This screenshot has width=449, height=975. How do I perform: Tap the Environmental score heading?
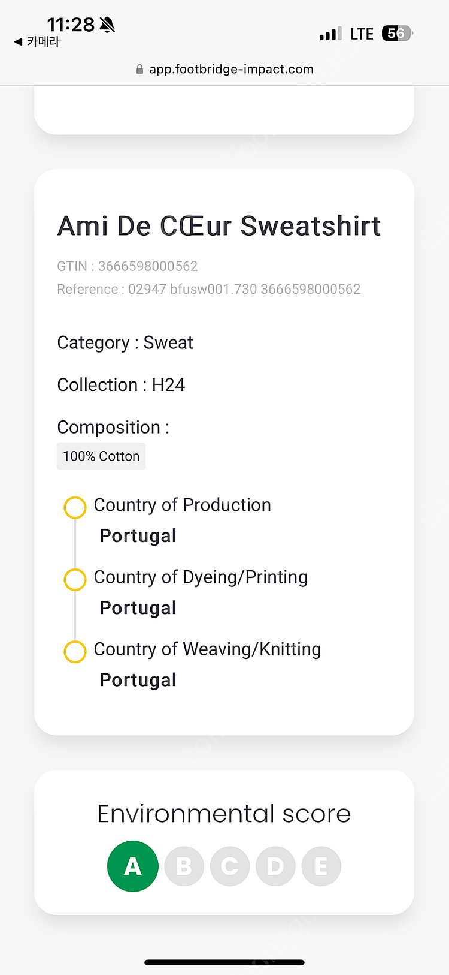[224, 814]
